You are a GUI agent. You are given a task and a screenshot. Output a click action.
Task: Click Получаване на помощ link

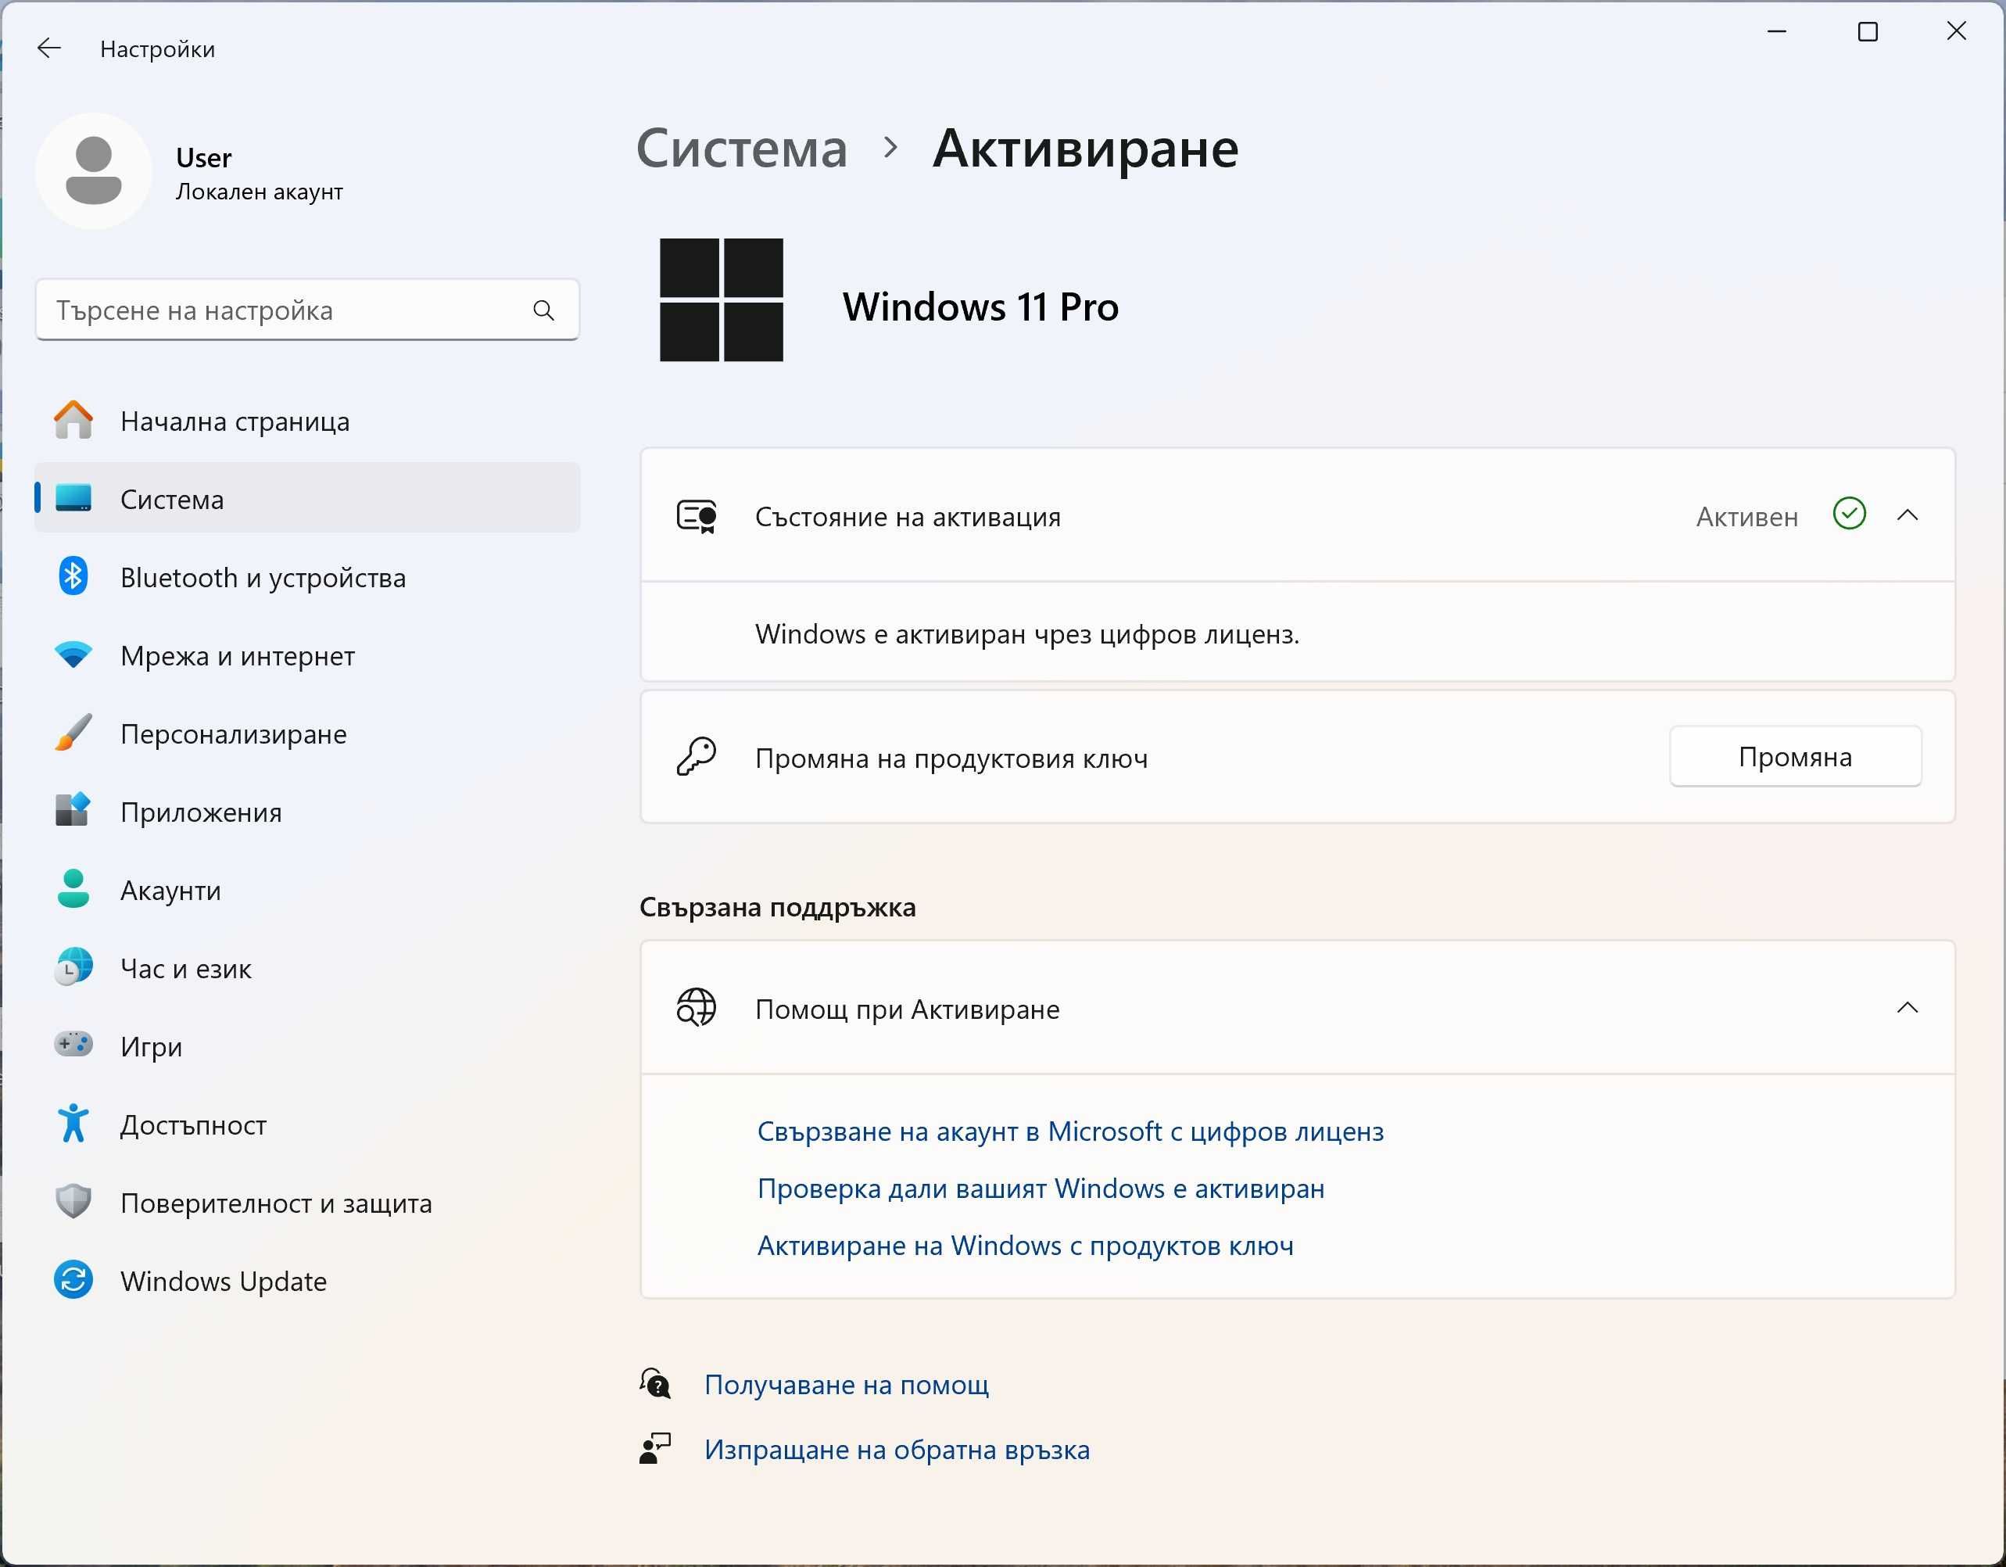pyautogui.click(x=847, y=1384)
